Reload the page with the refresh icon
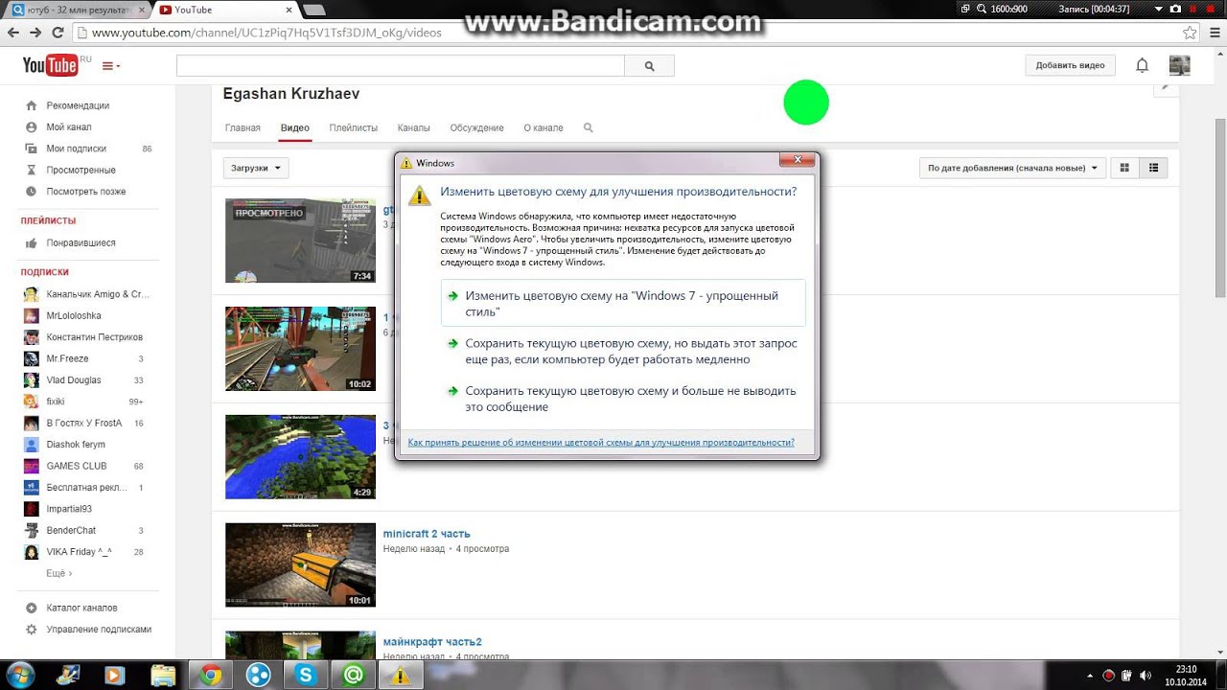The image size is (1227, 690). tap(58, 33)
